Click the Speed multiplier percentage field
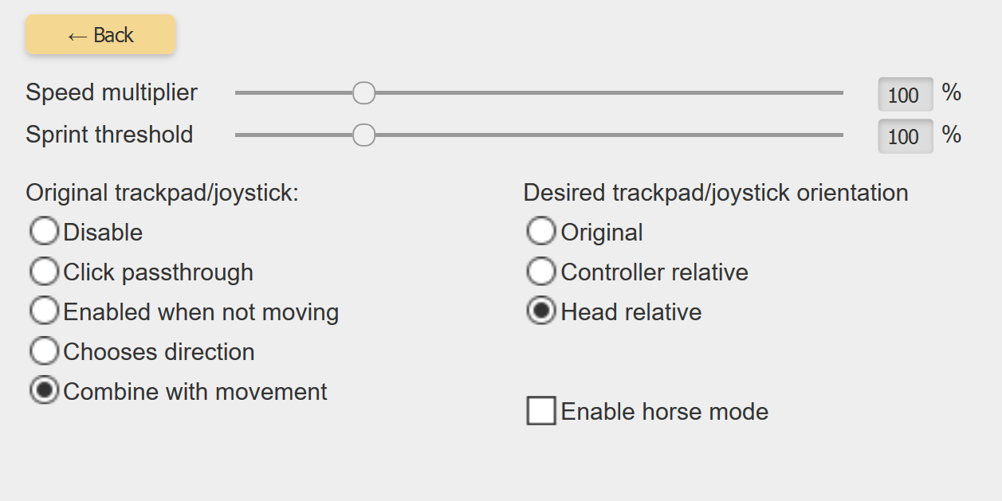The image size is (1002, 501). [906, 95]
